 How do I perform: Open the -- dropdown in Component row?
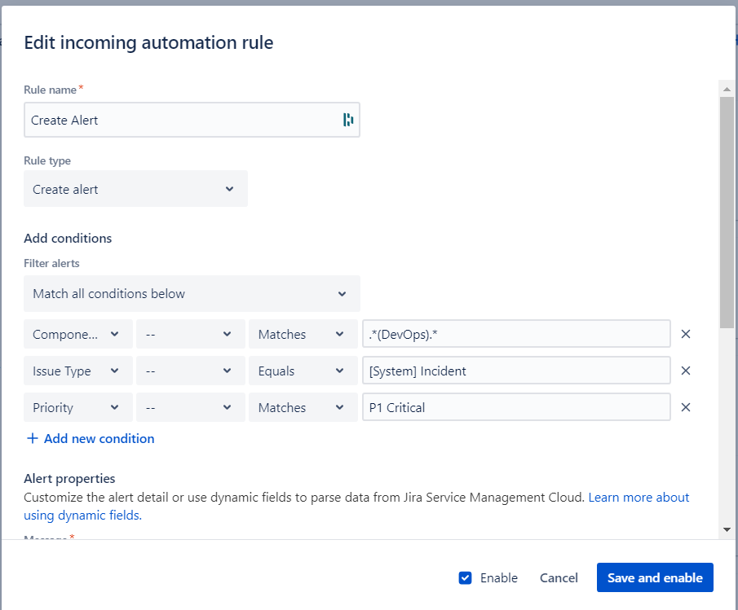[191, 334]
